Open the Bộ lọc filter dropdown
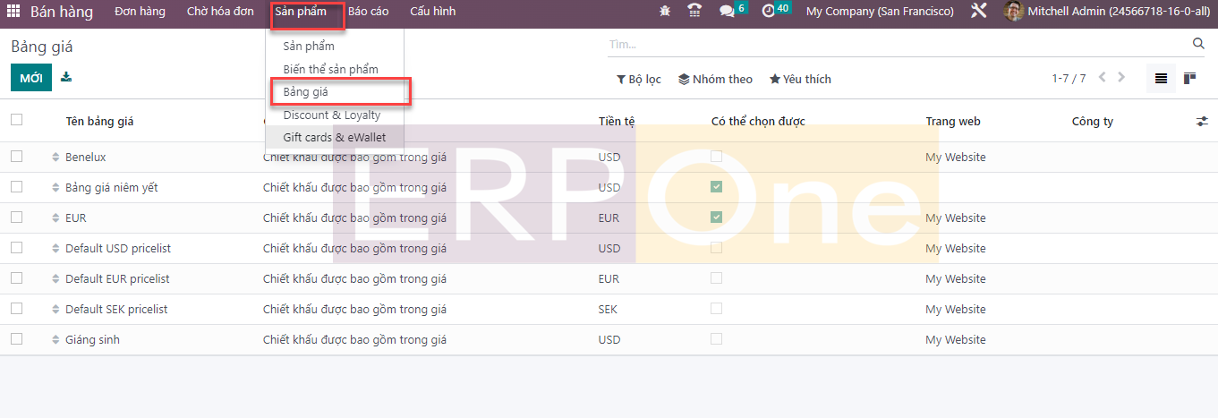This screenshot has height=418, width=1218. 639,80
